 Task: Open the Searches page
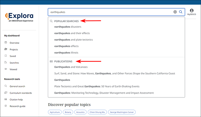point(14,63)
